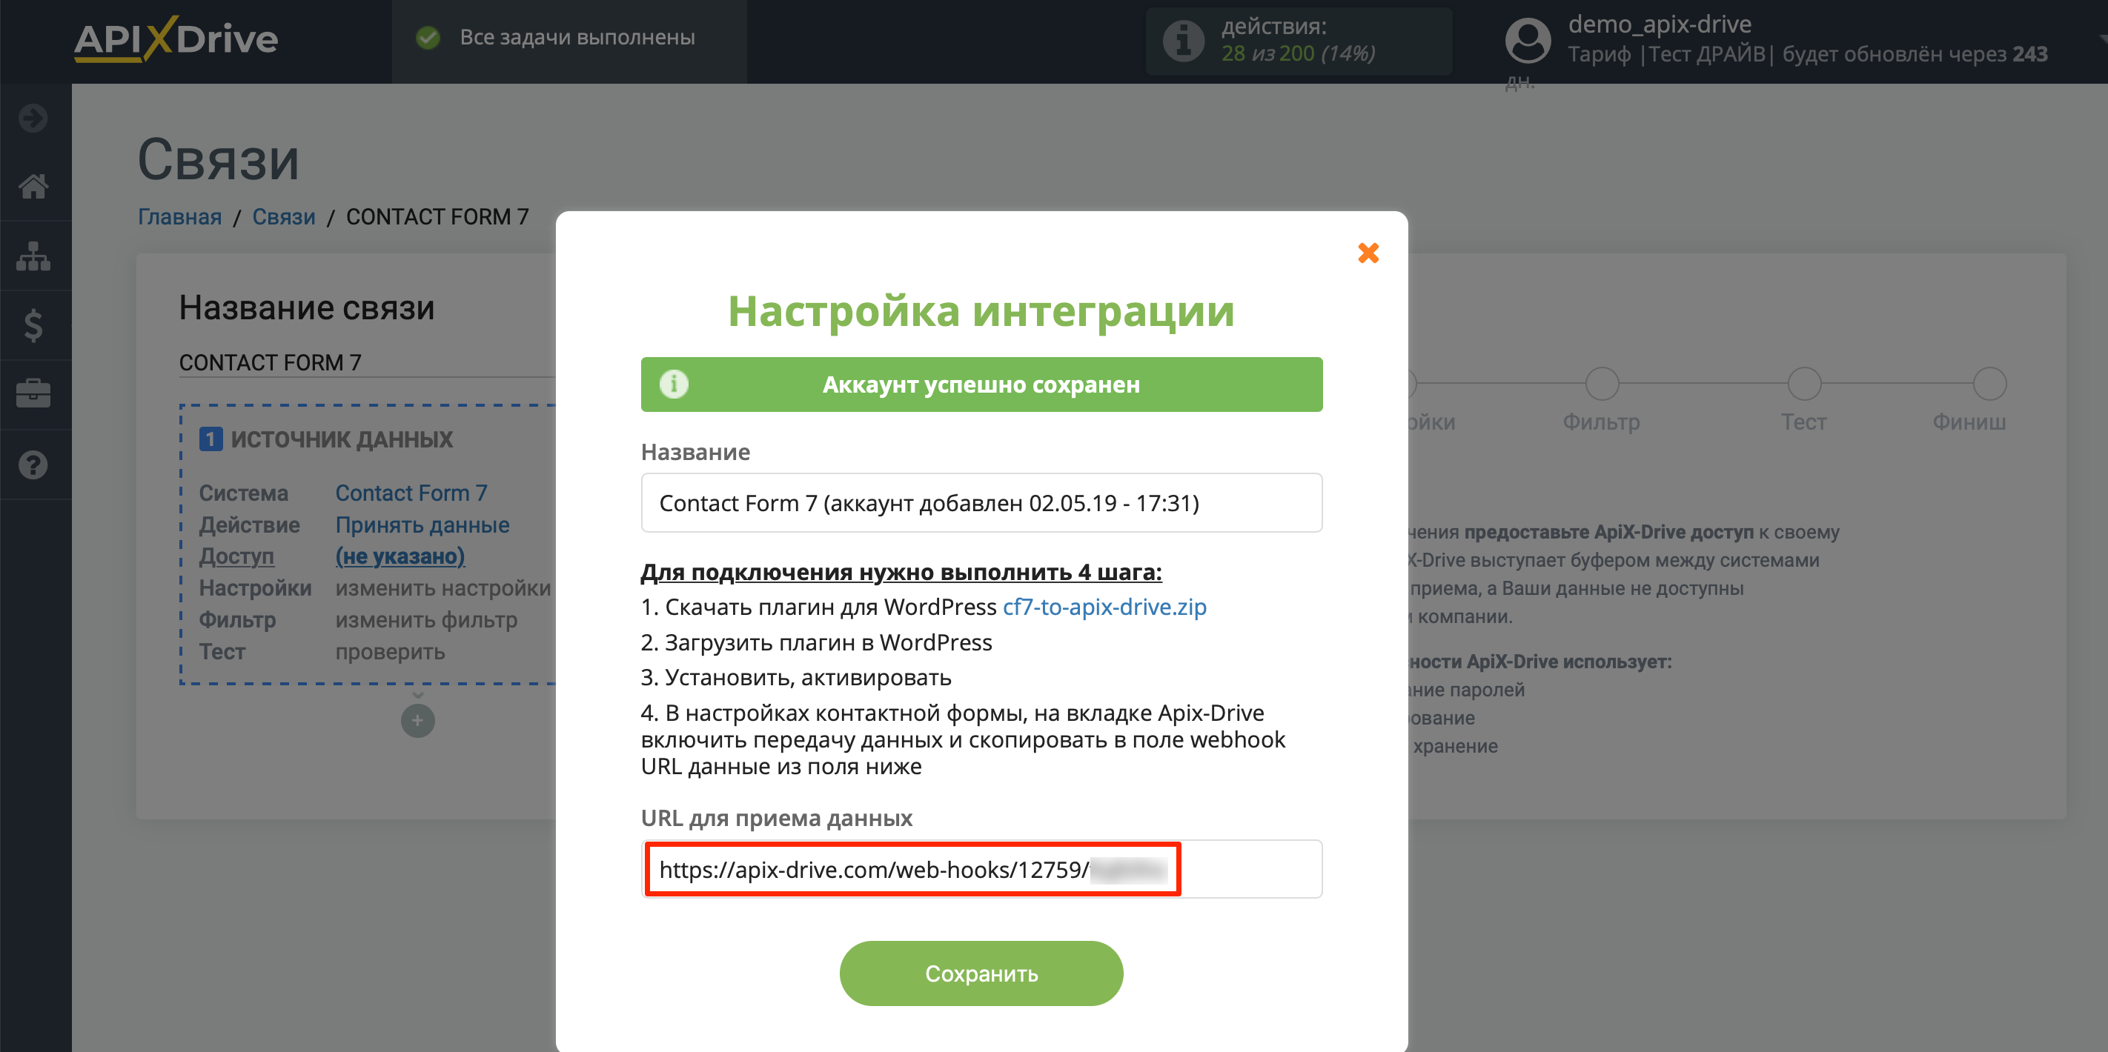Click Аккаунт успешно сохранен banner

coord(981,384)
